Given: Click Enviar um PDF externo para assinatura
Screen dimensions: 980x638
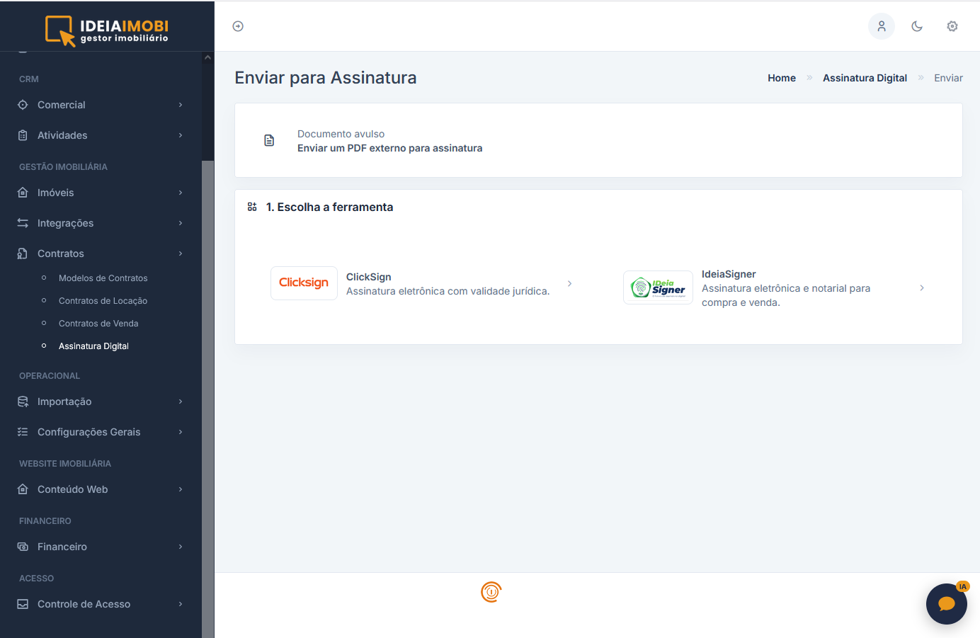Looking at the screenshot, I should (389, 148).
